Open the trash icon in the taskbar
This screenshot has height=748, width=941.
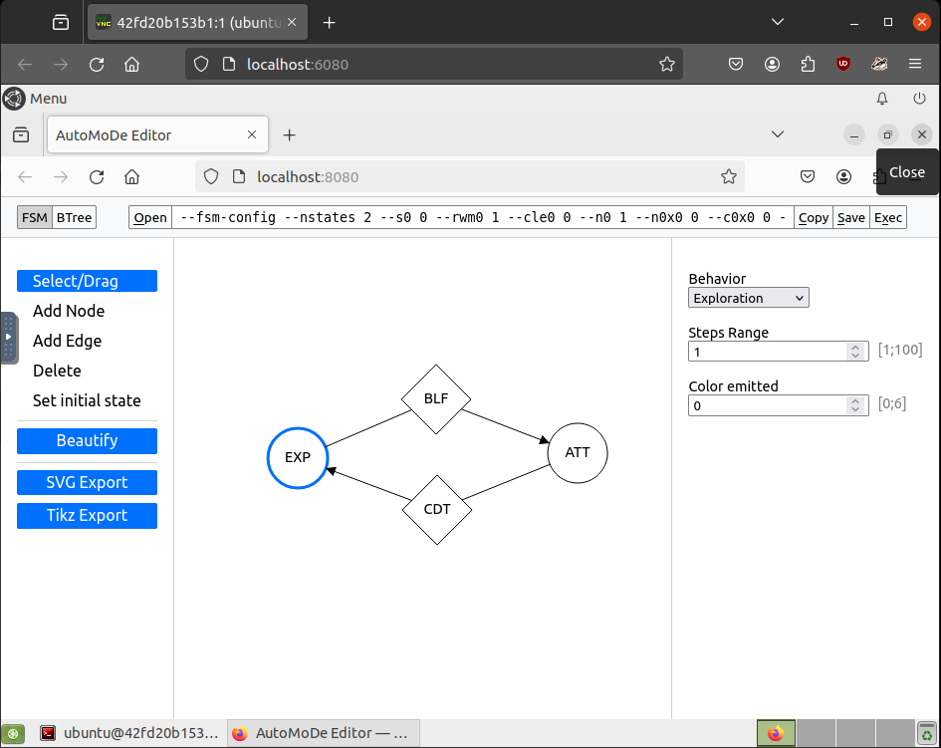pyautogui.click(x=927, y=733)
